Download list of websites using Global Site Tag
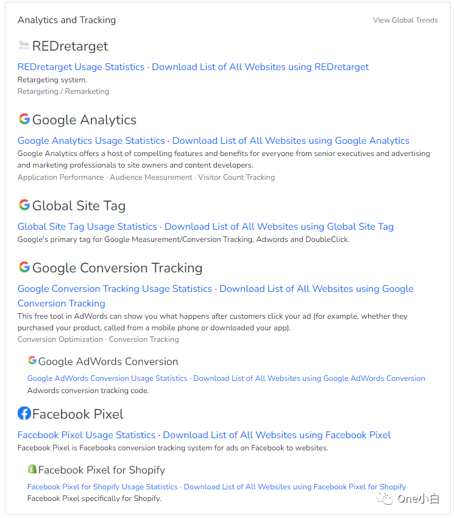The height and width of the screenshot is (518, 454). tap(279, 227)
